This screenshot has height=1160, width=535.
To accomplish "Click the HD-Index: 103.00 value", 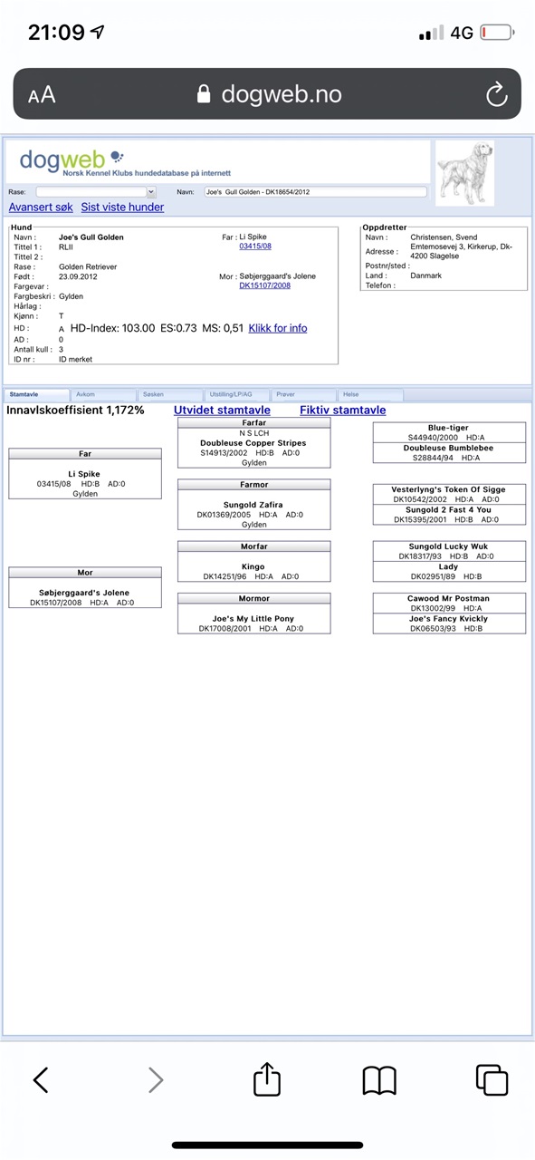I will (112, 328).
